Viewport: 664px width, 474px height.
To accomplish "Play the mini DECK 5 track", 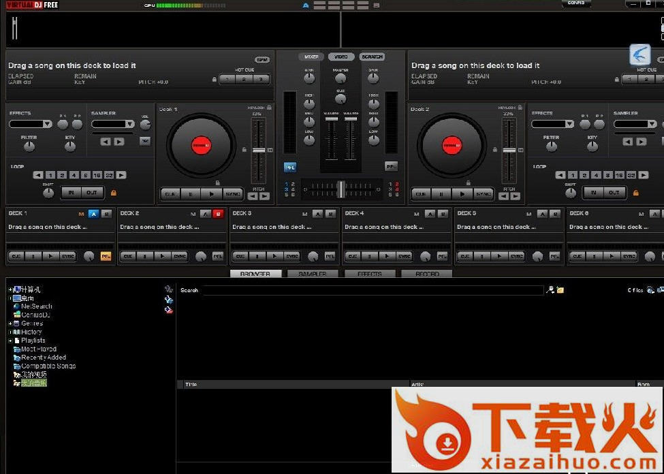I will click(499, 256).
